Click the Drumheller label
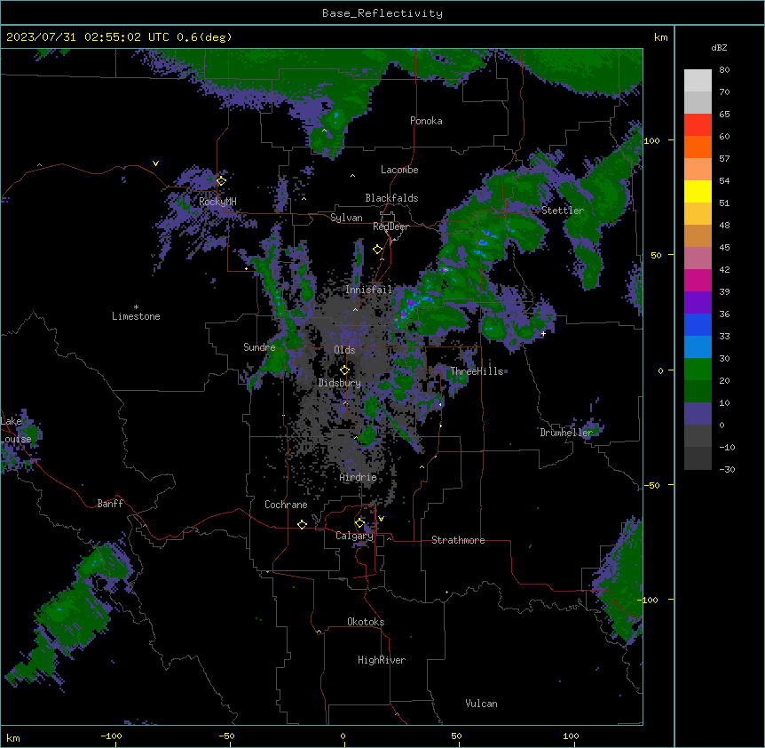This screenshot has width=765, height=748. (566, 433)
